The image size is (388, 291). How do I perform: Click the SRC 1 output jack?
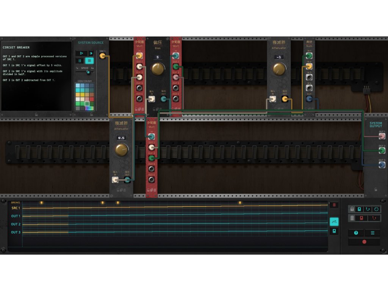tap(102, 56)
